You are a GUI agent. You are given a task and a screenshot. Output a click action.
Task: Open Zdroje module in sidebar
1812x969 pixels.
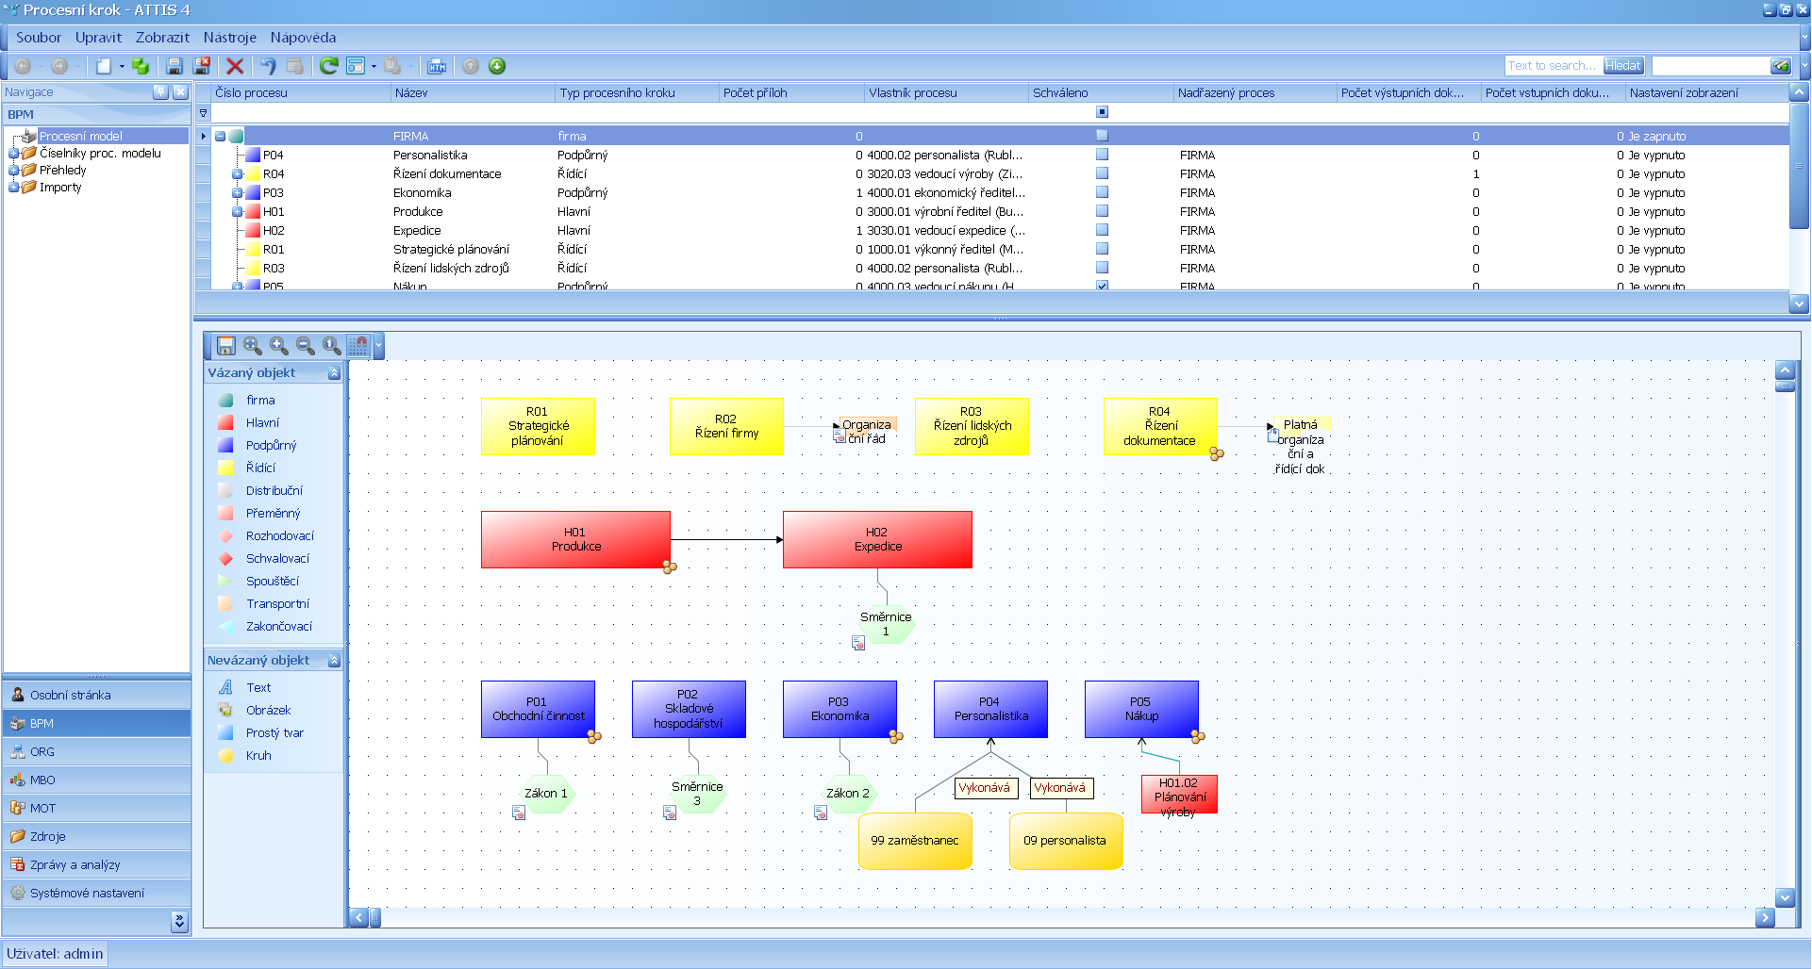point(96,836)
